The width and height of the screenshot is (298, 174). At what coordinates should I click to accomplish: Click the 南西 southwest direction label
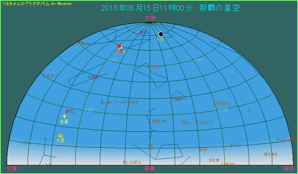(x=288, y=169)
